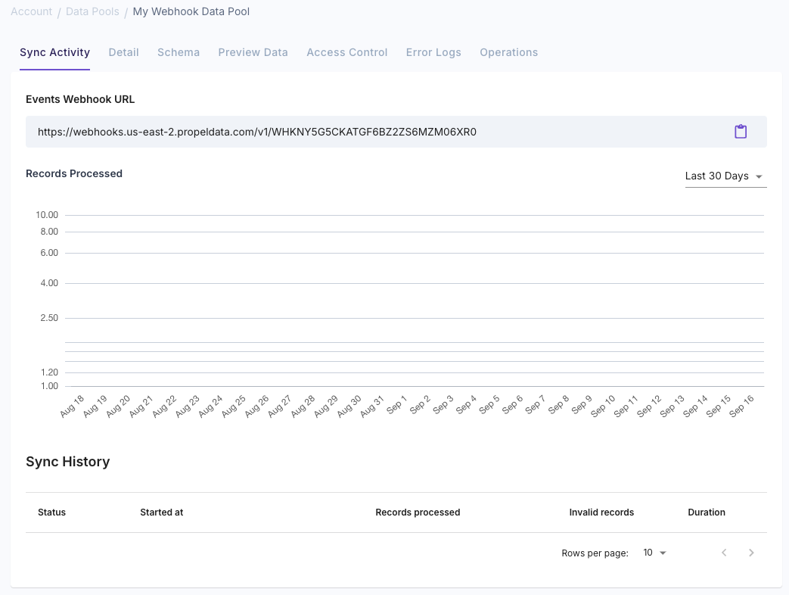The image size is (789, 595).
Task: Return to the Sync Activity tab
Action: 54,52
